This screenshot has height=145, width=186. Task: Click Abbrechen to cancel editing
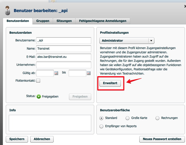pos(42,139)
